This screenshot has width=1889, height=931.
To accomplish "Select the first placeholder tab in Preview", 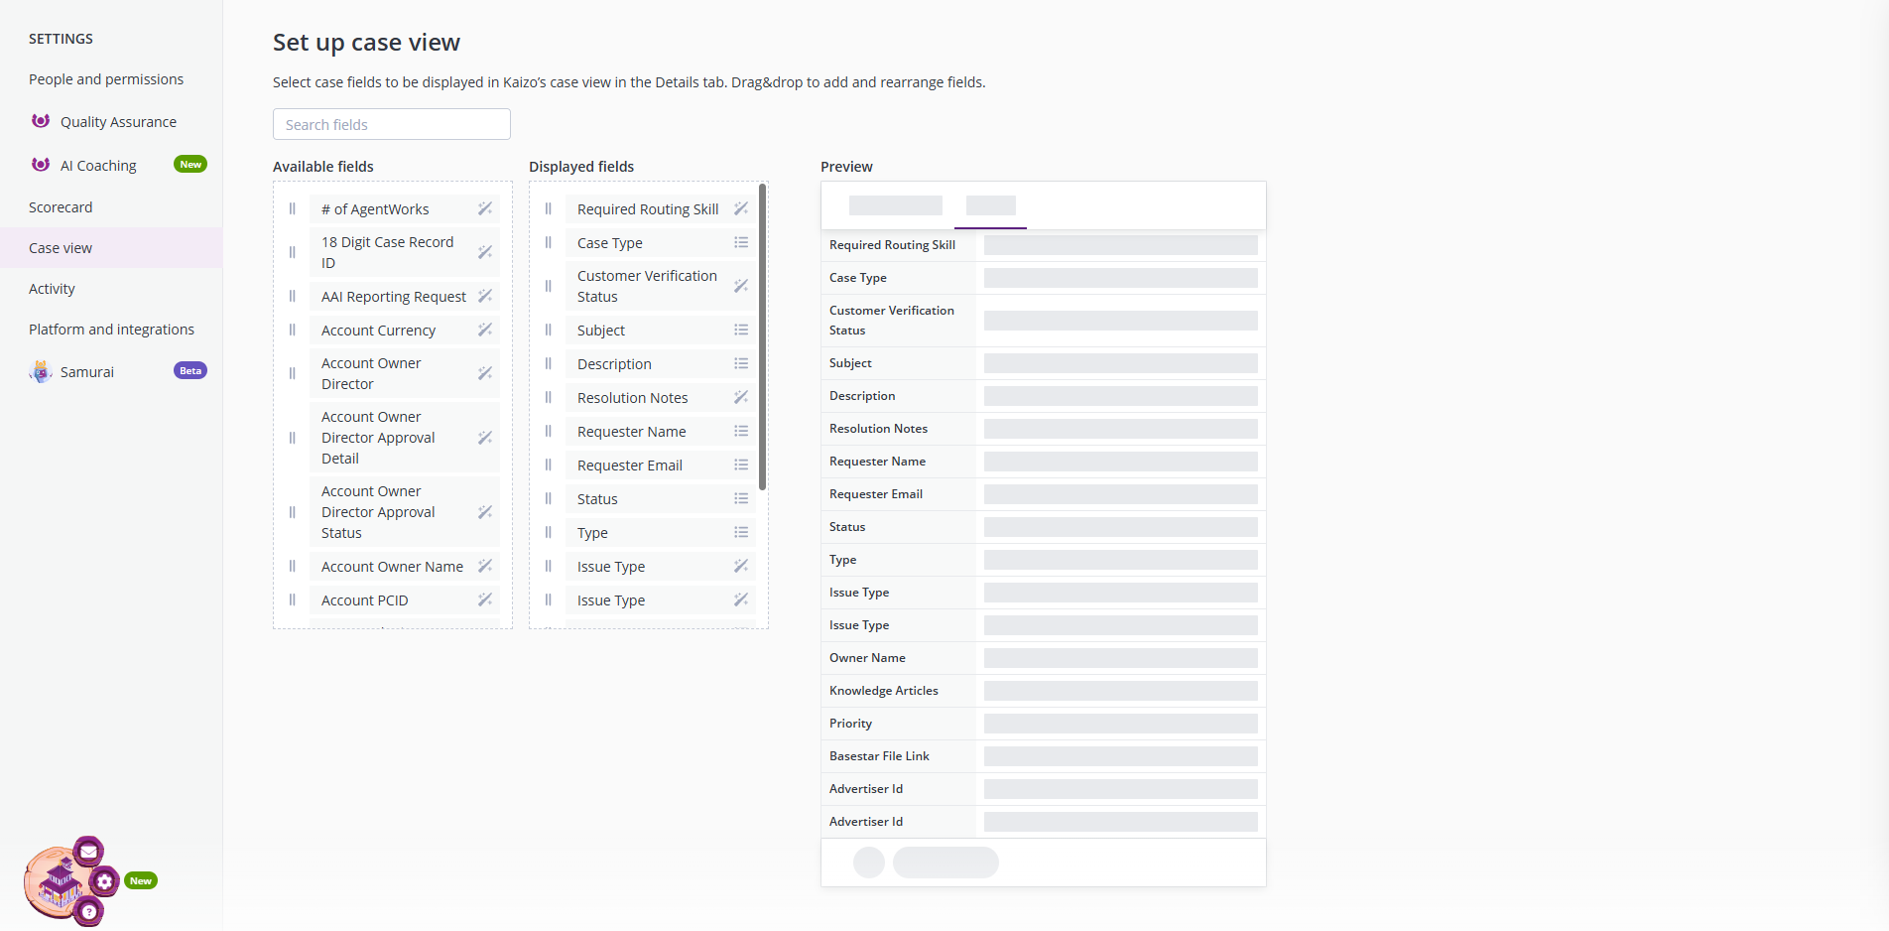I will click(896, 205).
